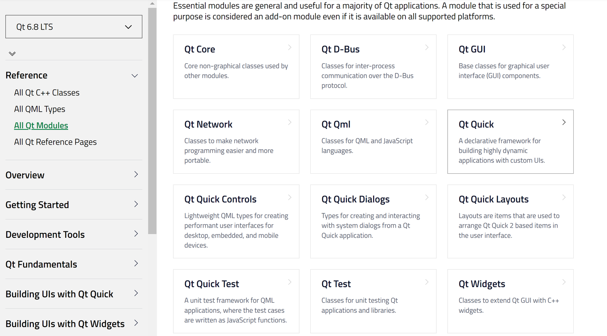
Task: Expand the Overview sidebar section
Action: click(136, 175)
